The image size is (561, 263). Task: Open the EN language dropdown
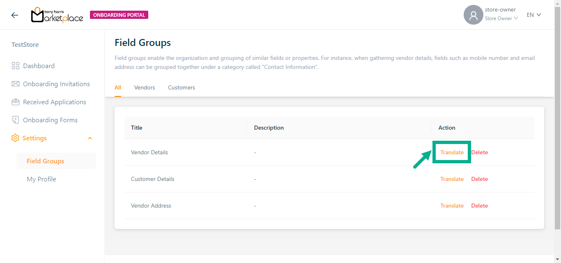click(x=534, y=15)
